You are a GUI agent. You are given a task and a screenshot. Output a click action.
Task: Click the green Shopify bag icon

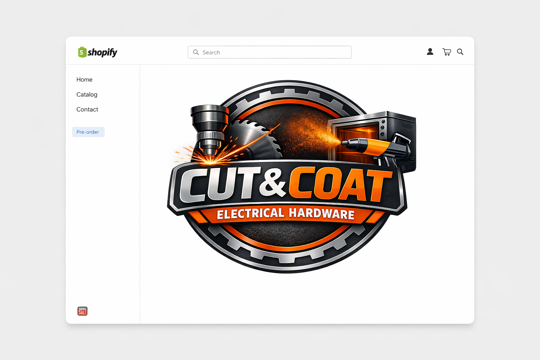[82, 52]
